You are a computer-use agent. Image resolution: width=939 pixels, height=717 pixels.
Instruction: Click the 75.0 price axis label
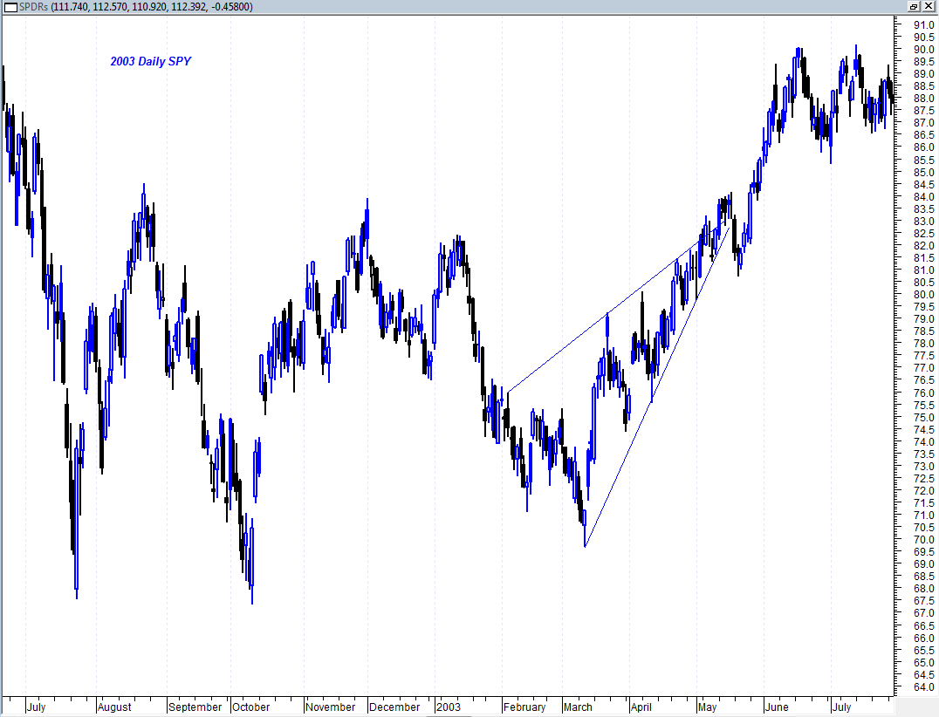coord(924,417)
